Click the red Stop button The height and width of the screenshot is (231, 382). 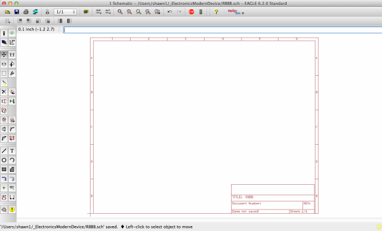click(x=192, y=12)
